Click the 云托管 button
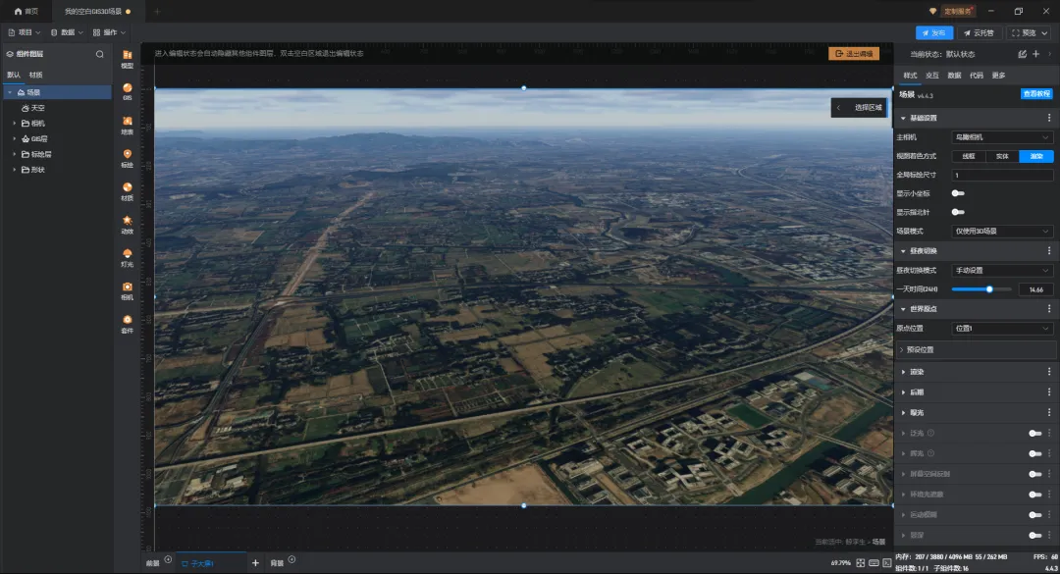This screenshot has height=574, width=1060. [979, 32]
